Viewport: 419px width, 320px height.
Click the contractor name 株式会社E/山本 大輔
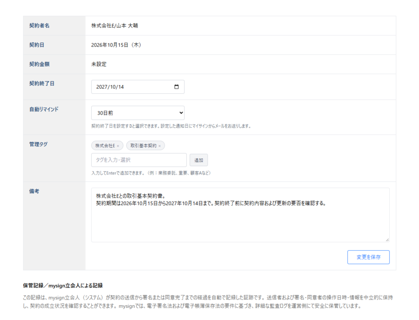(x=115, y=25)
